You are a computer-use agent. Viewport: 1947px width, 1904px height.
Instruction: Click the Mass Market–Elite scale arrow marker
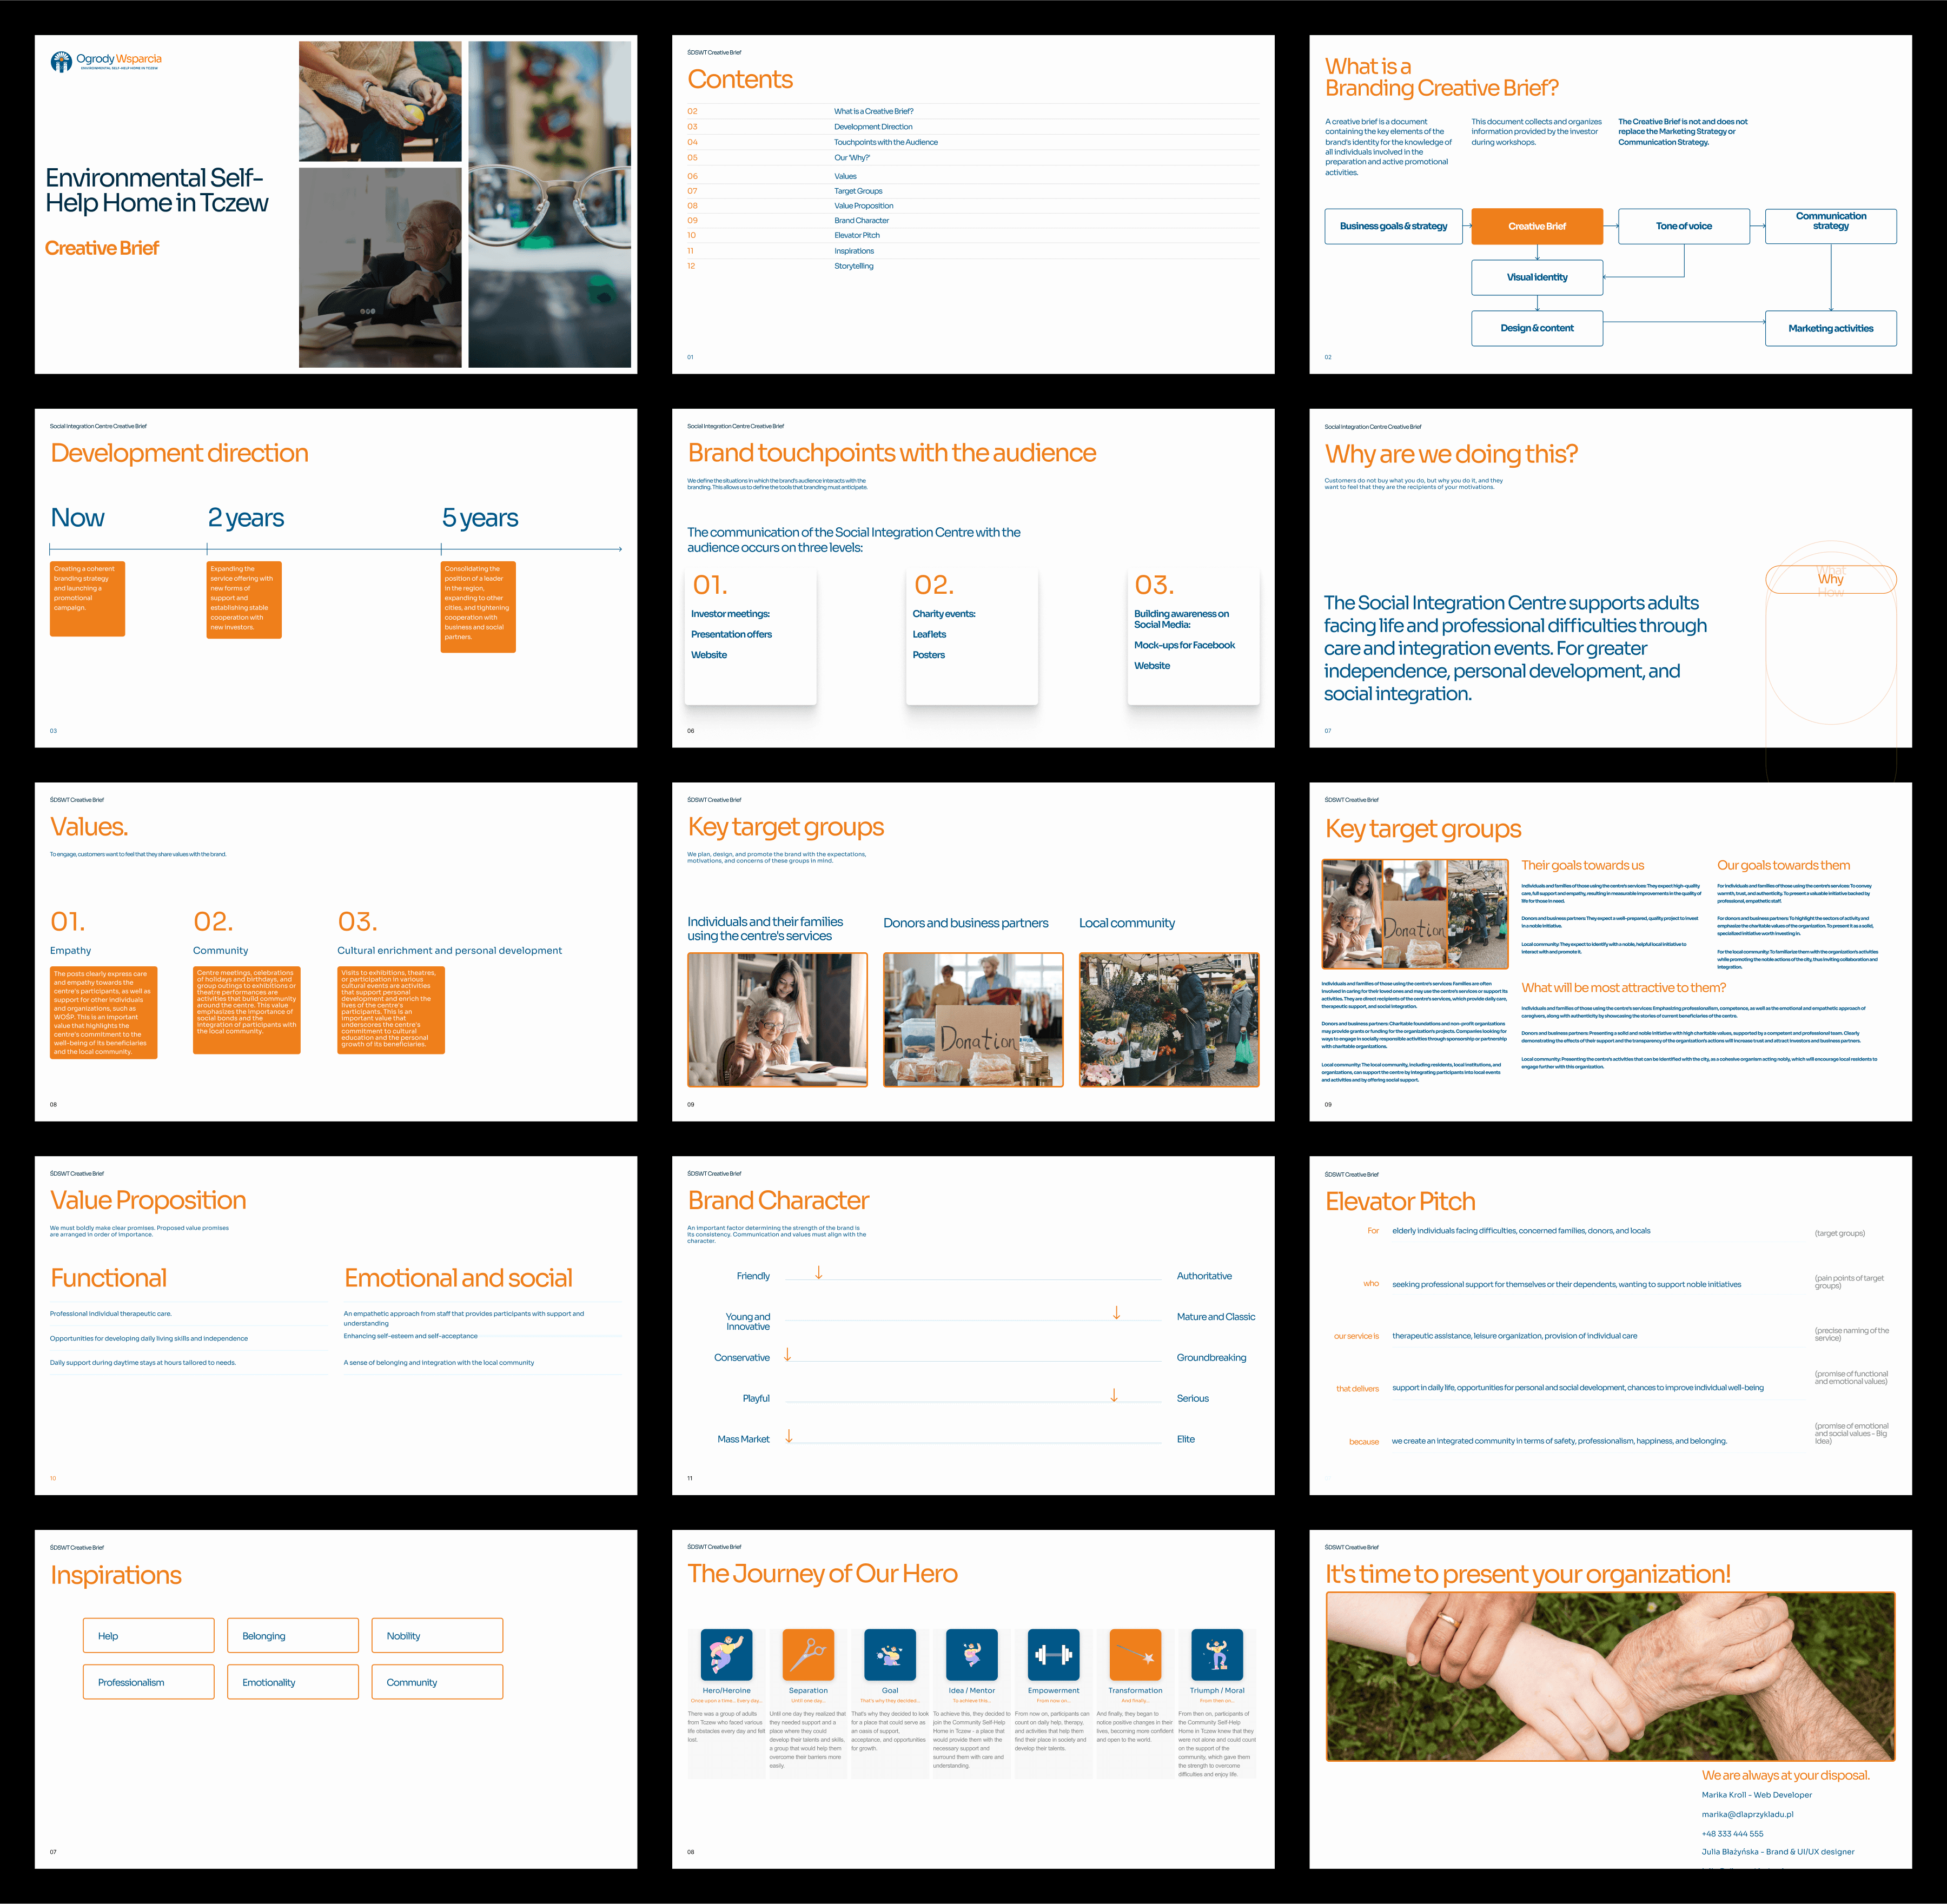click(x=789, y=1436)
